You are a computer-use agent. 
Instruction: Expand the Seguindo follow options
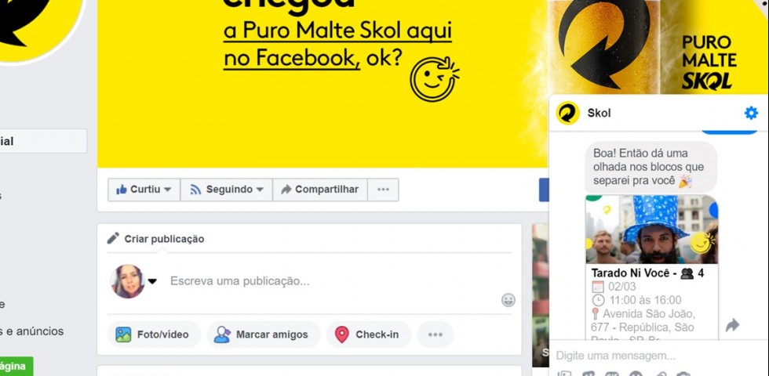227,190
